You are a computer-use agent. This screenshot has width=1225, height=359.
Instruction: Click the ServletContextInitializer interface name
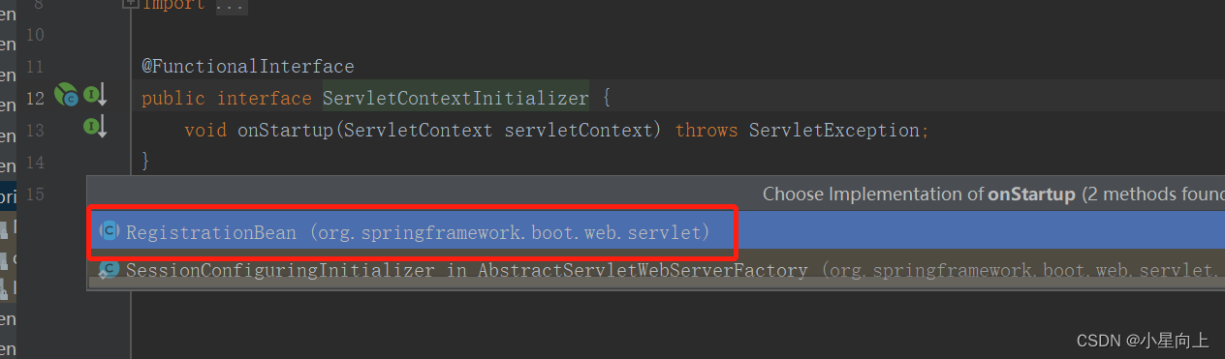click(455, 98)
